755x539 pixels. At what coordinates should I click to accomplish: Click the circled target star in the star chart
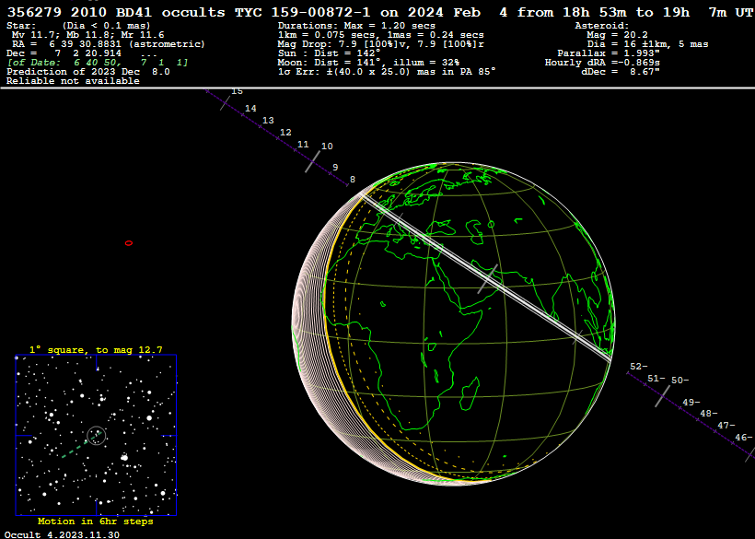tap(97, 436)
